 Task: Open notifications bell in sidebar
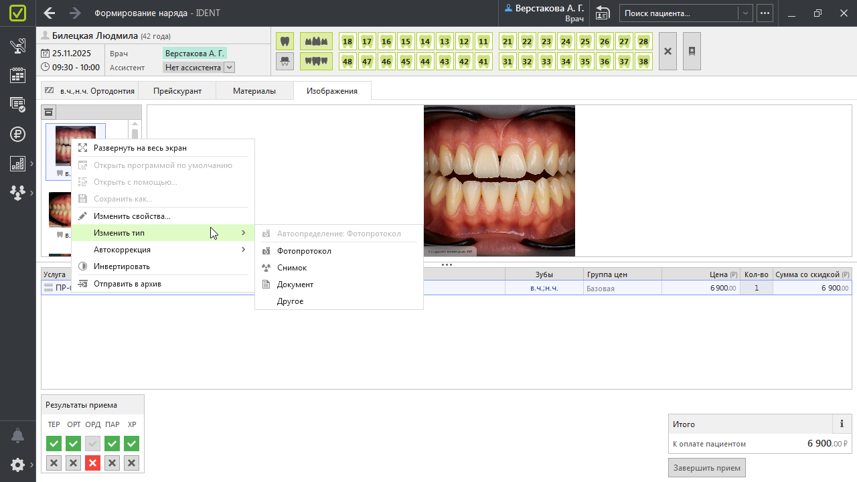(x=18, y=436)
